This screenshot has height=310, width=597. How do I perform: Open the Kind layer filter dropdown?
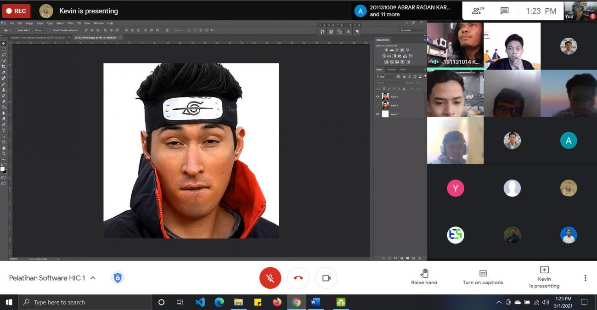pyautogui.click(x=385, y=77)
